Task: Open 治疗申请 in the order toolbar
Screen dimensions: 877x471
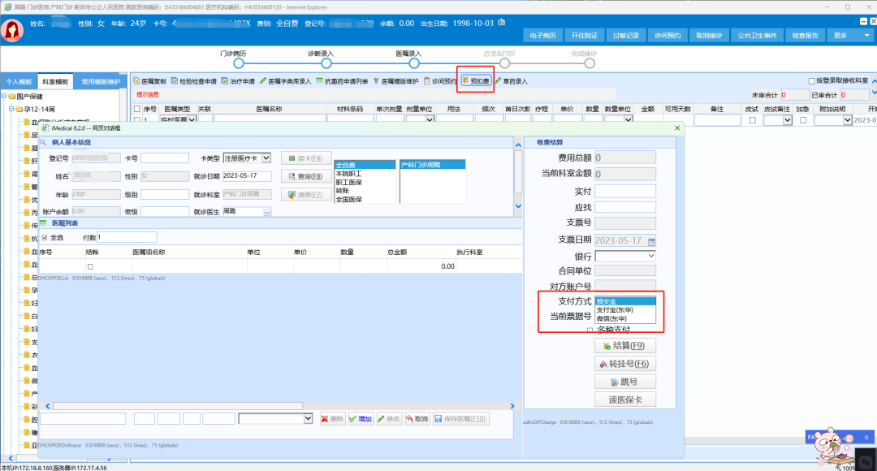Action: (x=238, y=81)
